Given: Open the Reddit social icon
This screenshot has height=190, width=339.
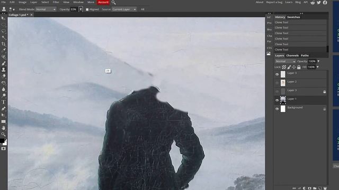Looking at the screenshot, I should pyautogui.click(x=313, y=2).
